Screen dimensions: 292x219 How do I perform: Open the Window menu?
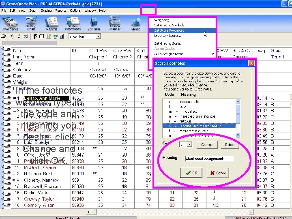[x=90, y=11]
